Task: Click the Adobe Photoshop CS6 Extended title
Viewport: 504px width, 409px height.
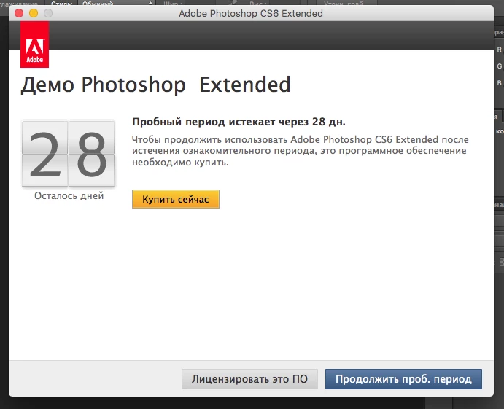Action: [251, 14]
